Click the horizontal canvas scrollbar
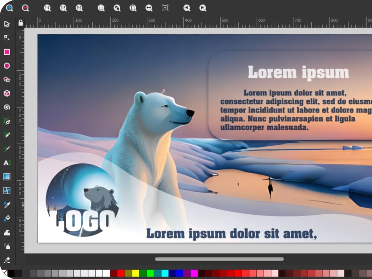This screenshot has height=279, width=372. 219,259
